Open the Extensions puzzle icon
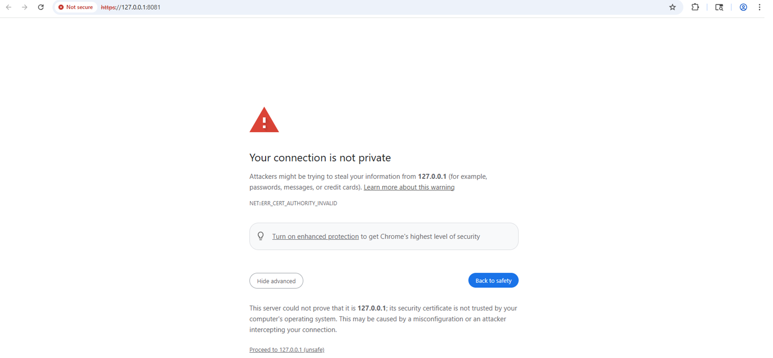This screenshot has height=358, width=773. [x=695, y=7]
